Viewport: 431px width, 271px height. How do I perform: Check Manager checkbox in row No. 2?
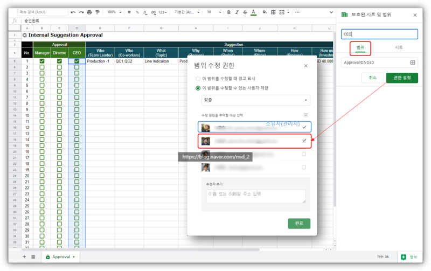42,67
